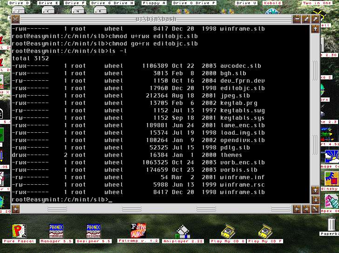Click the Two in One icon
Viewport: 339px width, 253px height.
pos(319,3)
